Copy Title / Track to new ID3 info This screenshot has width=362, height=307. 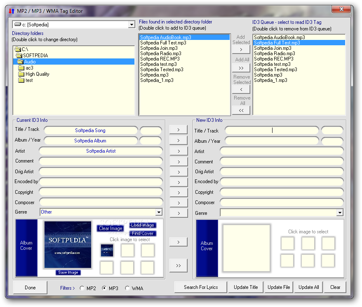[x=178, y=130]
